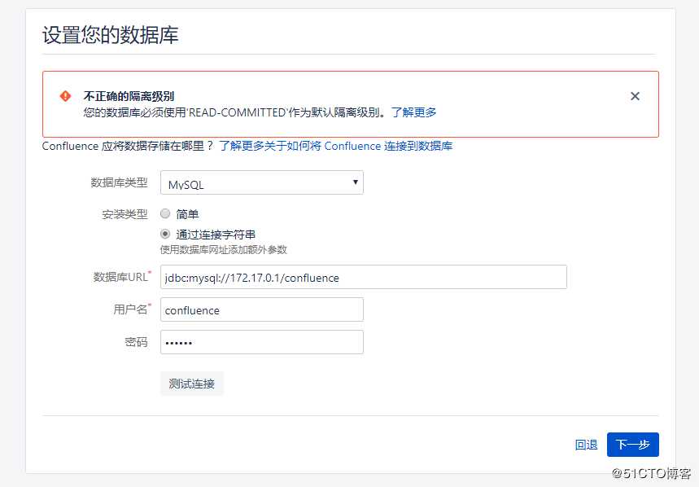Open the MySQL database type dropdown
This screenshot has width=699, height=487.
click(x=262, y=182)
